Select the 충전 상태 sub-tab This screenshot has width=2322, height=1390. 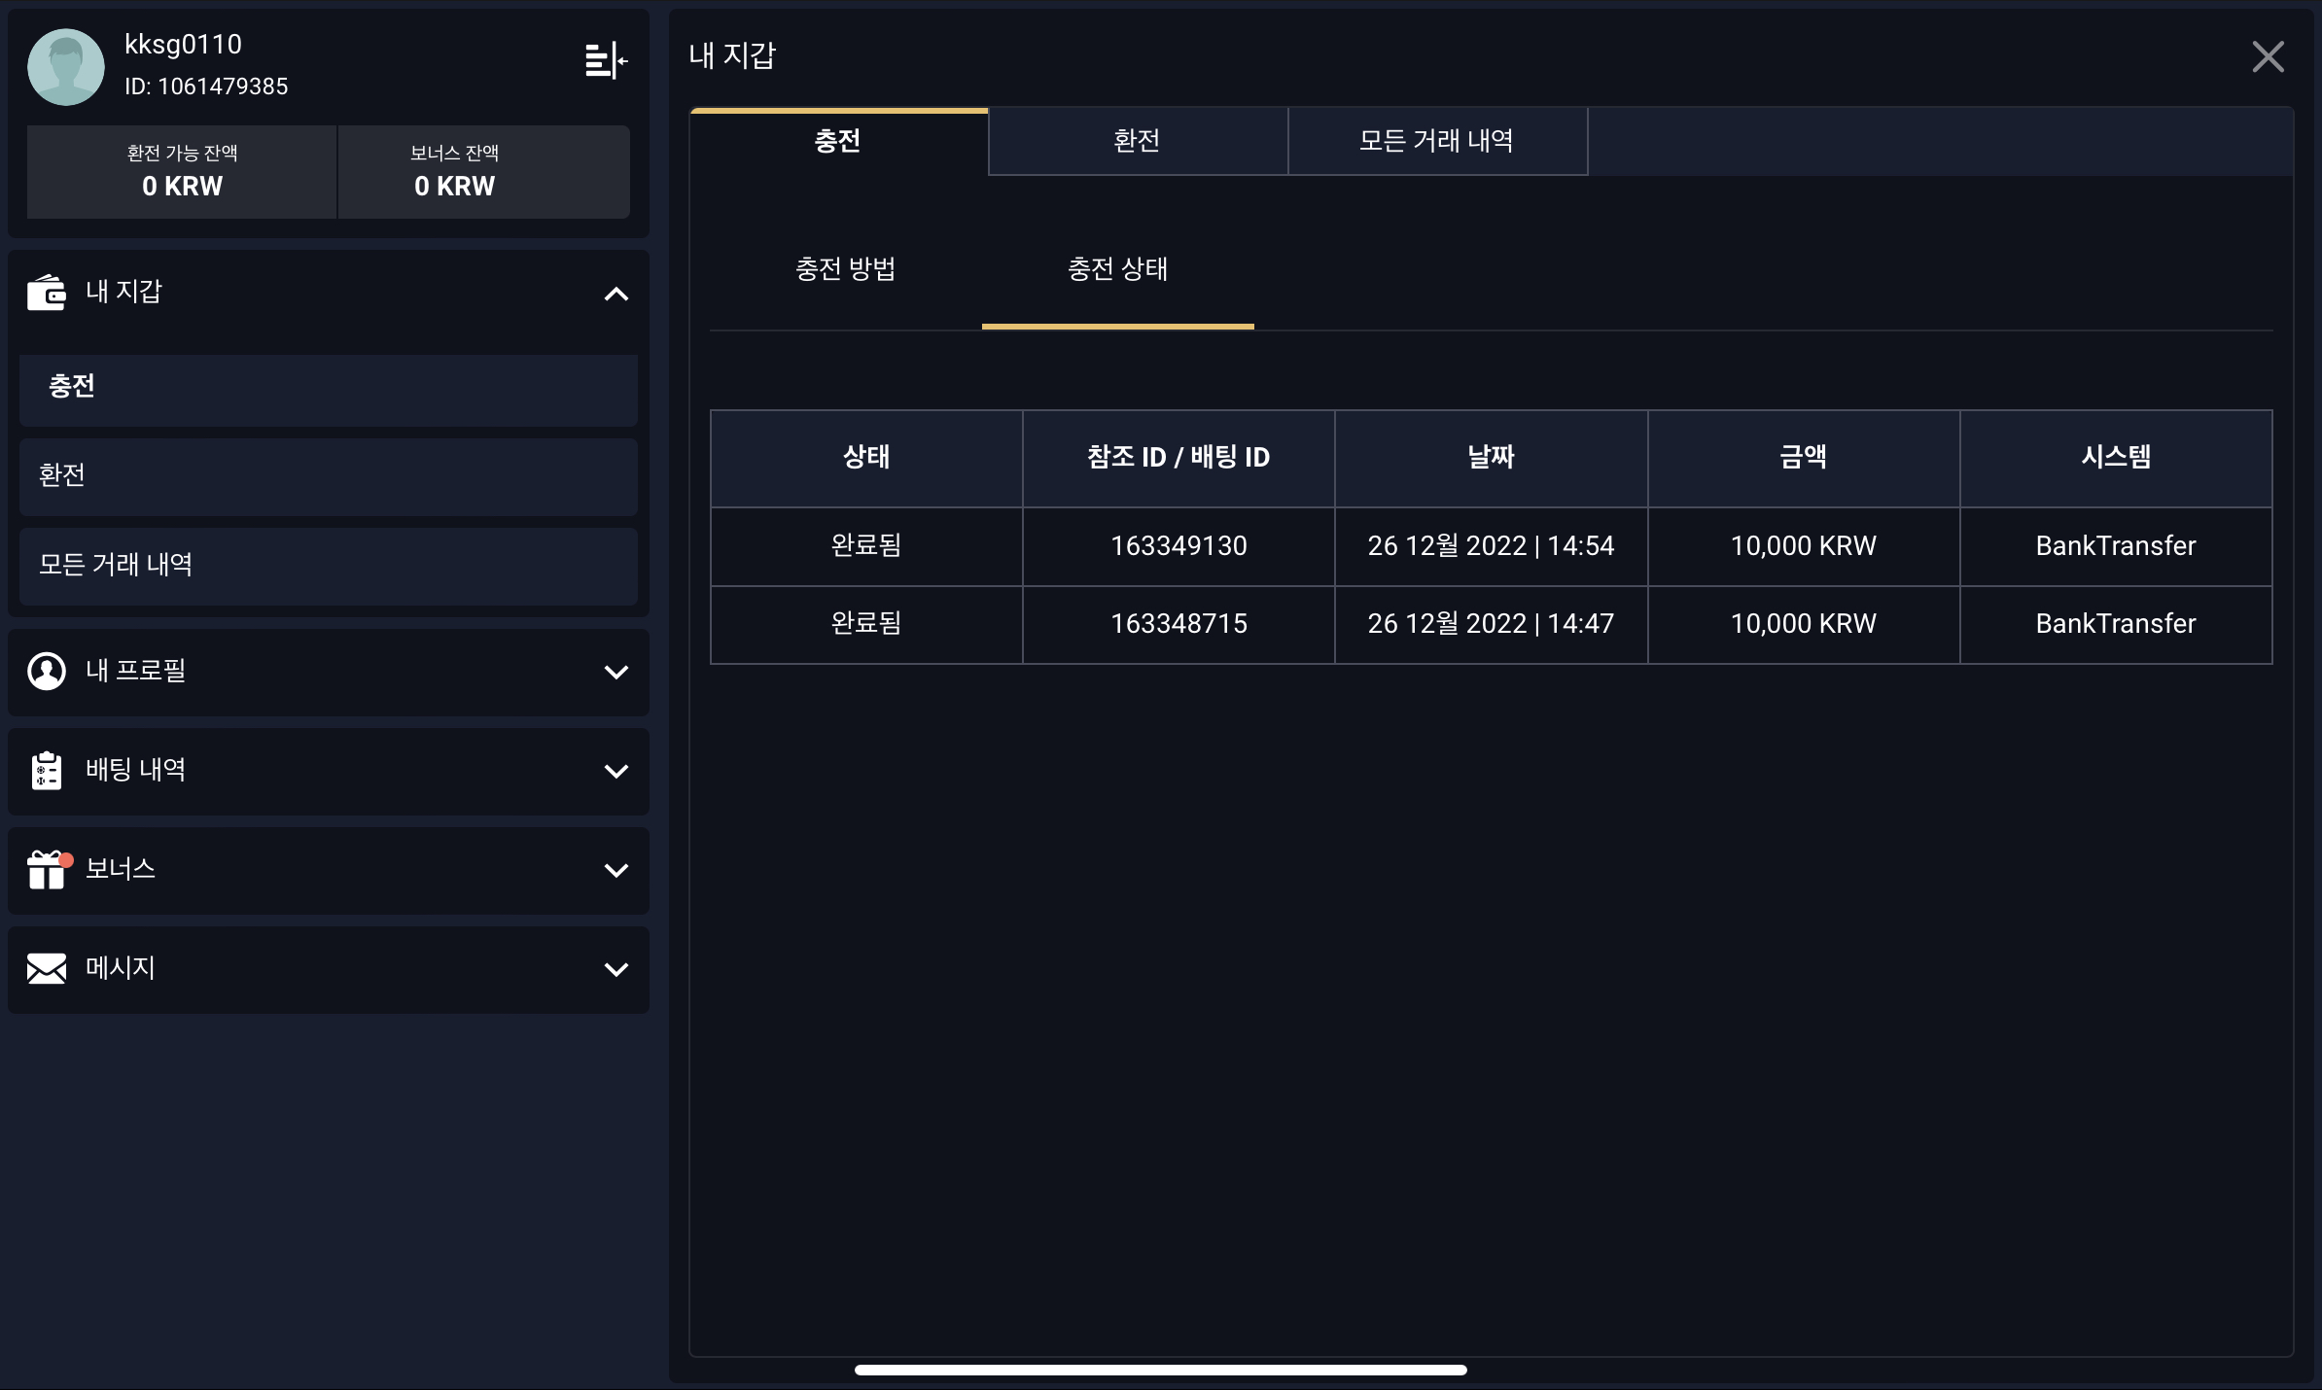pyautogui.click(x=1117, y=269)
